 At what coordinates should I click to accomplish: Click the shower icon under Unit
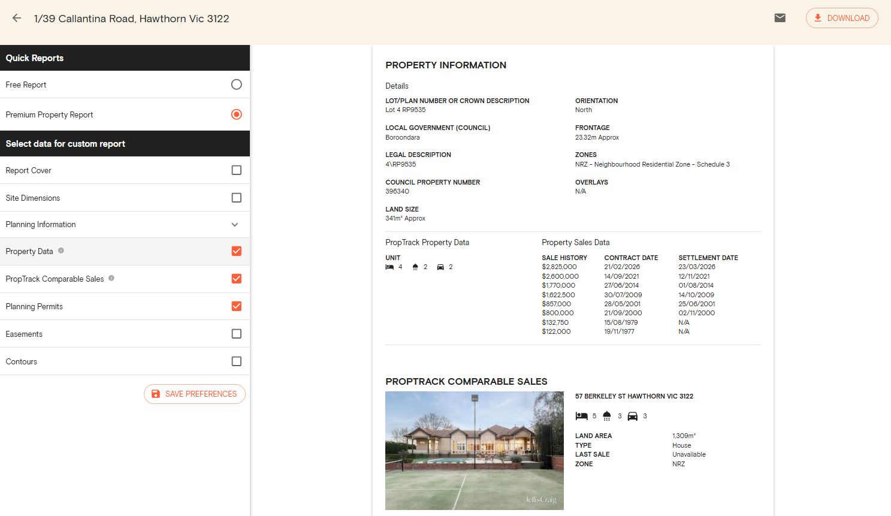coord(415,267)
